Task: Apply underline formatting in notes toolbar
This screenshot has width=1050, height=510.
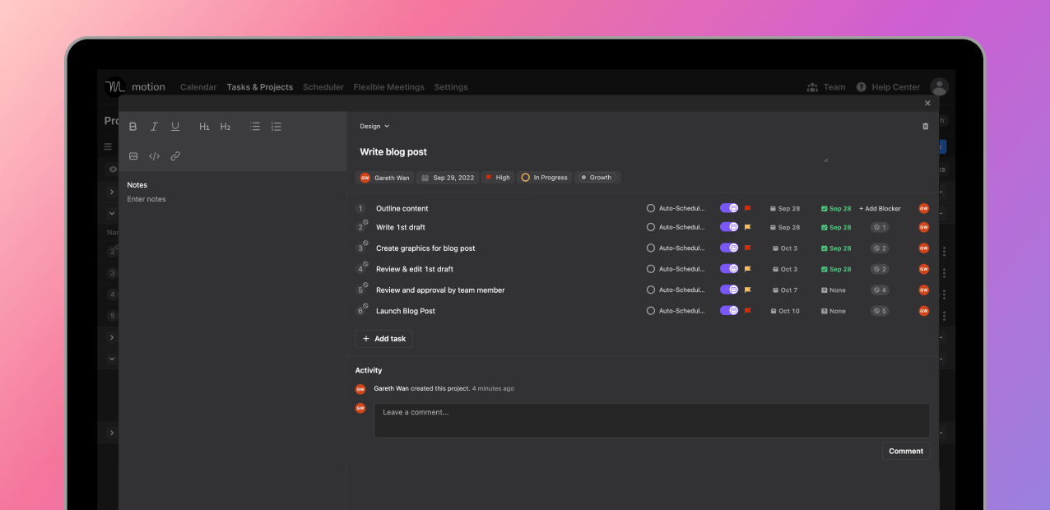Action: pos(175,127)
